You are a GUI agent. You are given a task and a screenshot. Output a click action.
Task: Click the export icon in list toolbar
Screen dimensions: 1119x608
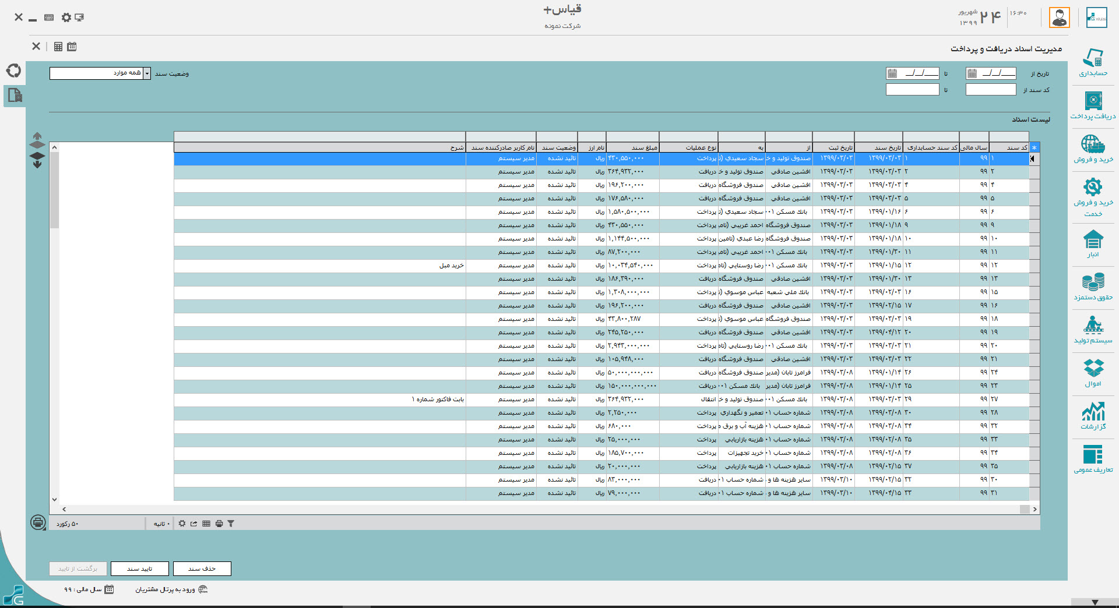194,524
